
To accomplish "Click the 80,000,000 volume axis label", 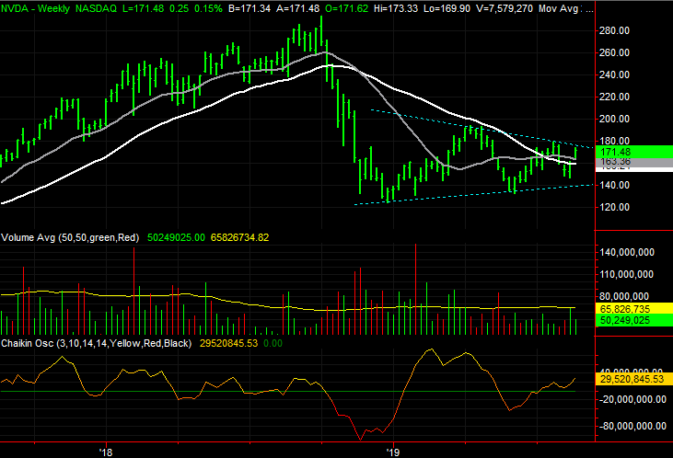I will click(x=624, y=296).
